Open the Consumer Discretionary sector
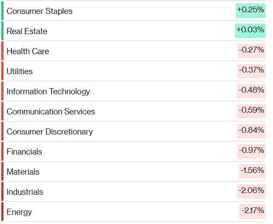The image size is (273, 224). pos(49,131)
